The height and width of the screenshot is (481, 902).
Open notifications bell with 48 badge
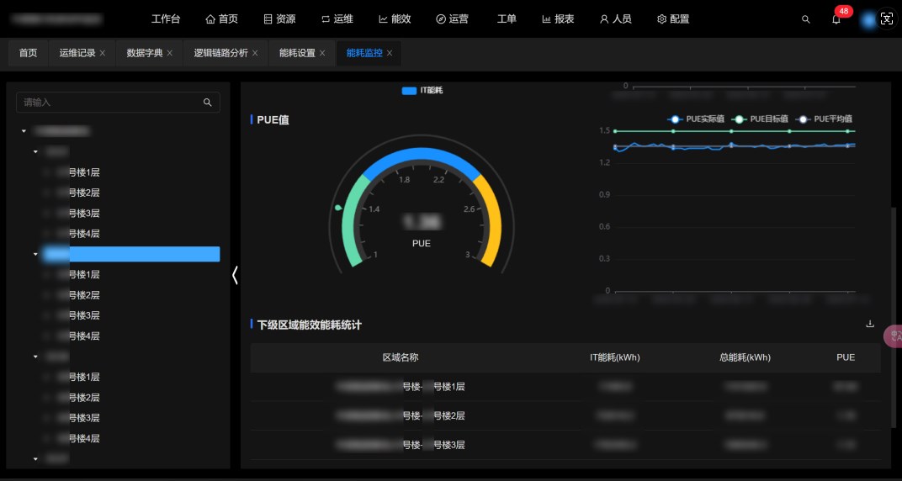pyautogui.click(x=836, y=19)
